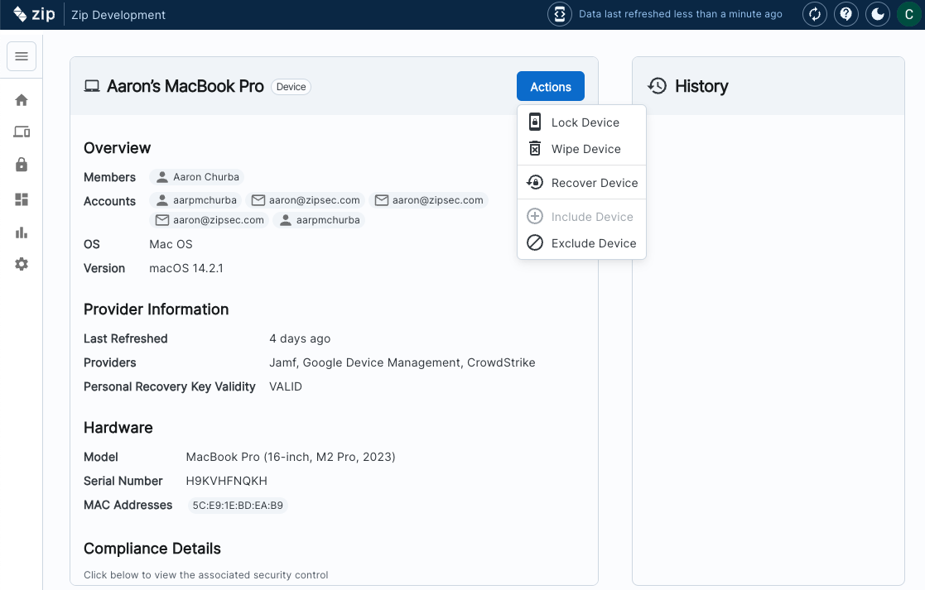
Task: Open the user avatar menu
Action: 908,14
